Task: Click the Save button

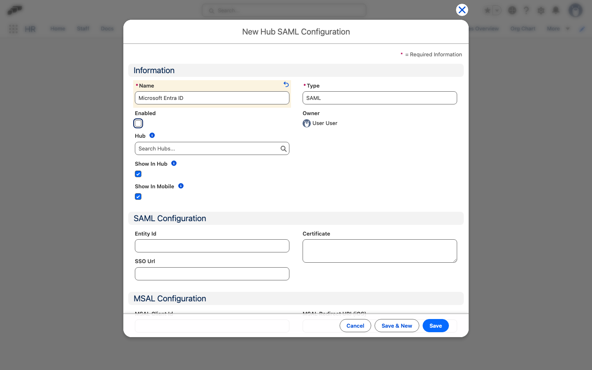Action: [x=436, y=326]
